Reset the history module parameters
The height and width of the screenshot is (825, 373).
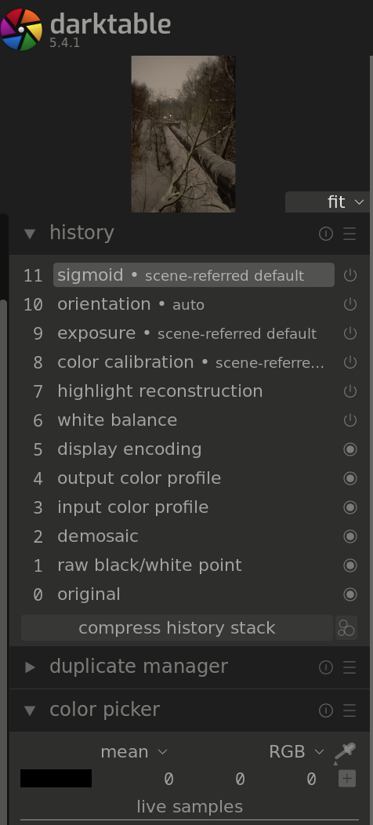click(x=326, y=234)
